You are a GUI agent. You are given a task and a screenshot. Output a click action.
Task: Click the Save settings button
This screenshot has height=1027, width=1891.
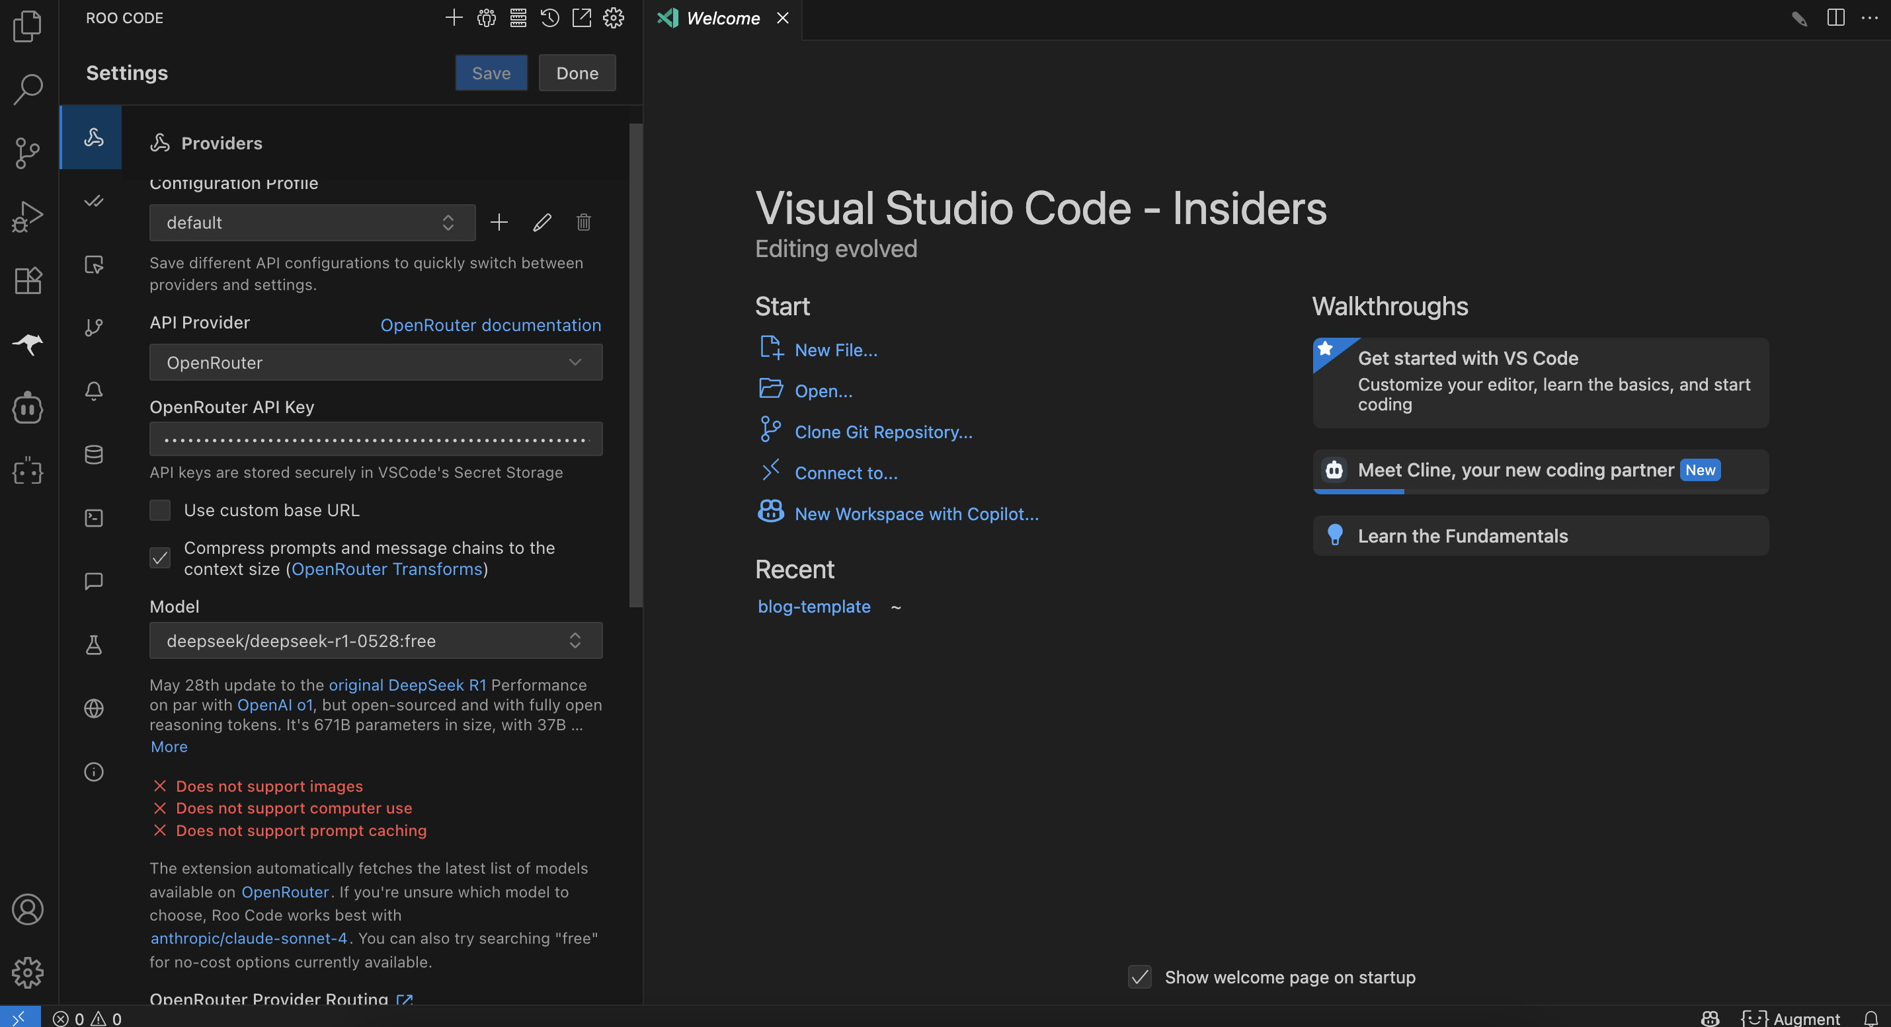click(491, 73)
